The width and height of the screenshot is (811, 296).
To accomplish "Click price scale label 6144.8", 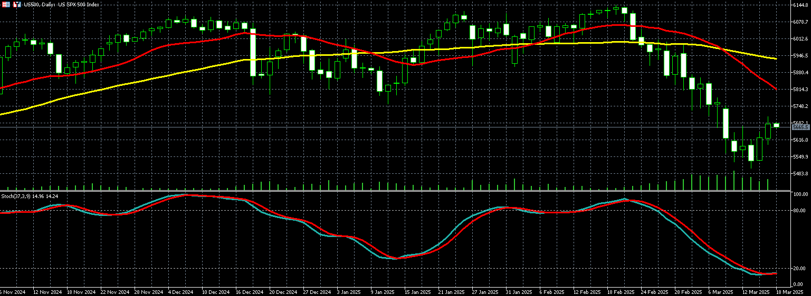I will click(801, 5).
